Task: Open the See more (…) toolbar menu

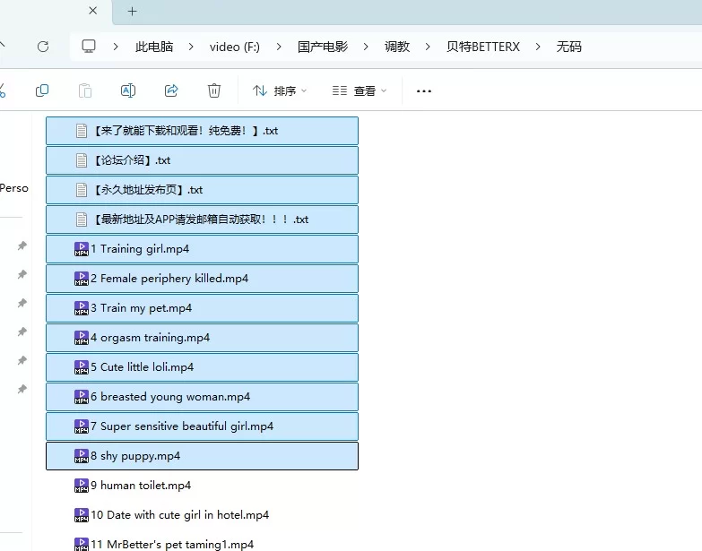Action: 424,90
